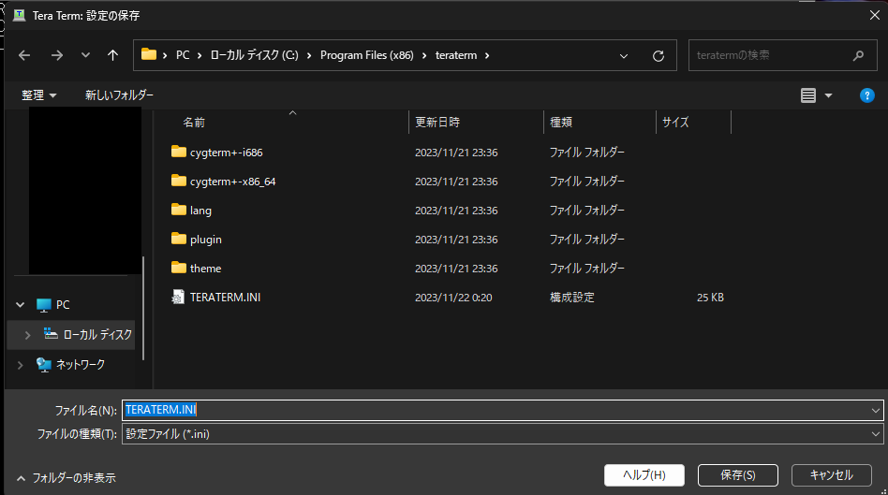The image size is (888, 495).
Task: Click the TERATERM.INI file icon
Action: click(x=178, y=297)
